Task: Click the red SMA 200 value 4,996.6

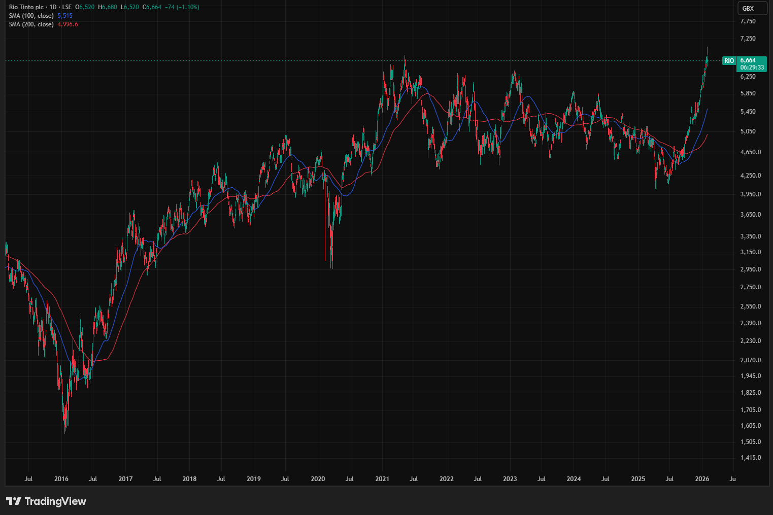Action: 68,24
